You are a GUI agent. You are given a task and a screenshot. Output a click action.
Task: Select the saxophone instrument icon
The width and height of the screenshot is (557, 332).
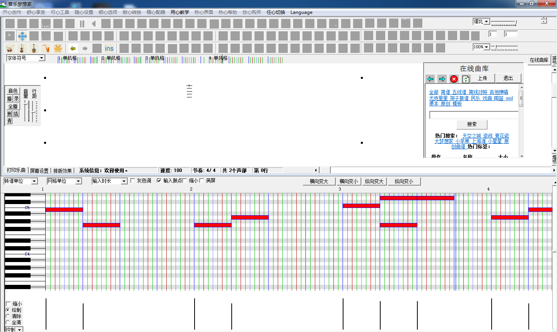point(46,48)
